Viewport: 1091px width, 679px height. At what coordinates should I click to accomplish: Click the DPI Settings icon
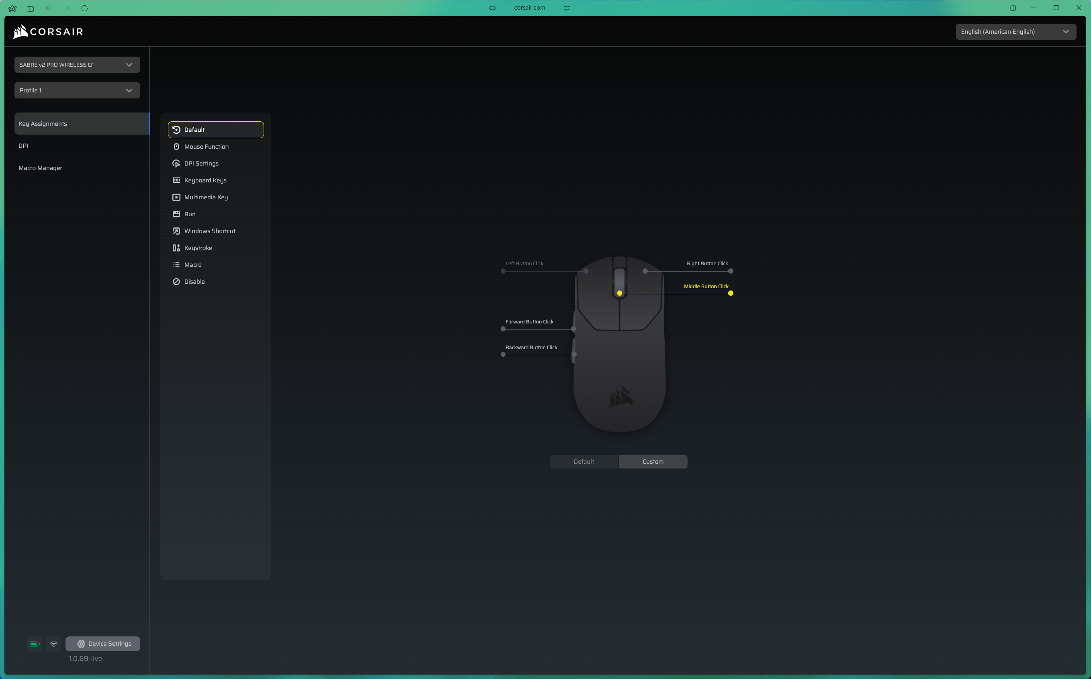tap(176, 164)
